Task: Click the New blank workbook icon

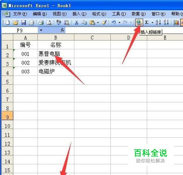Action: point(8,23)
